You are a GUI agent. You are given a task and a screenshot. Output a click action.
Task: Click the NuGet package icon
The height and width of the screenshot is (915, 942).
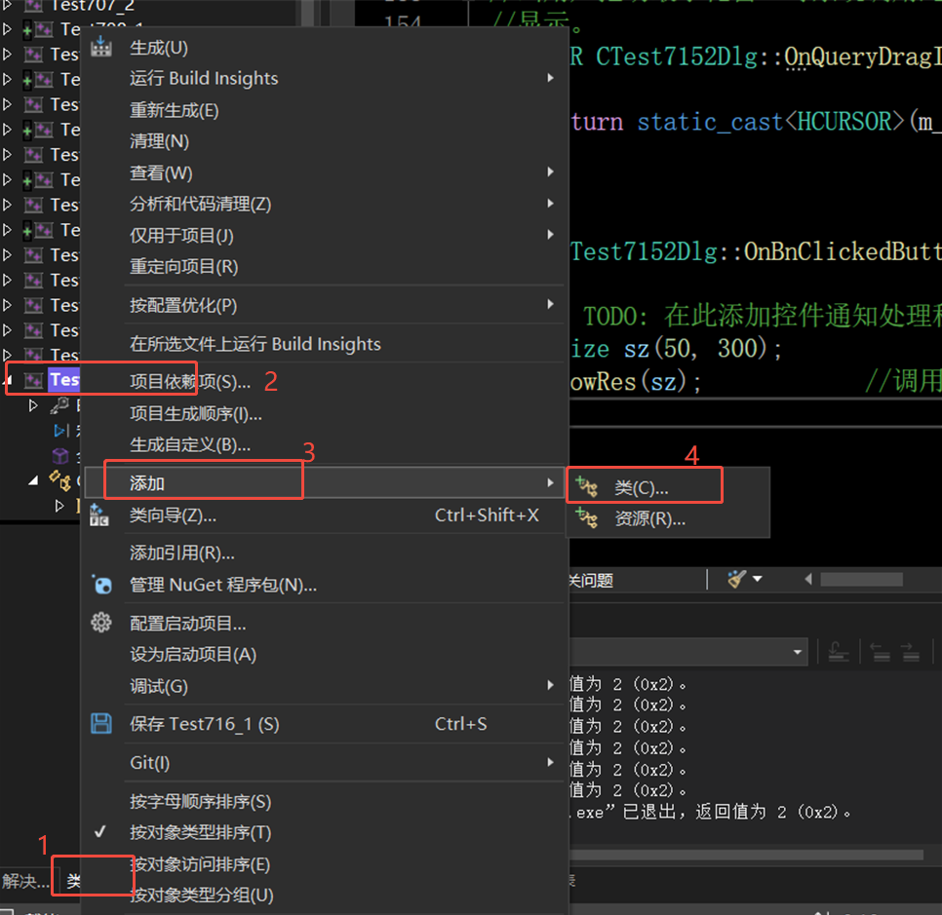(101, 585)
